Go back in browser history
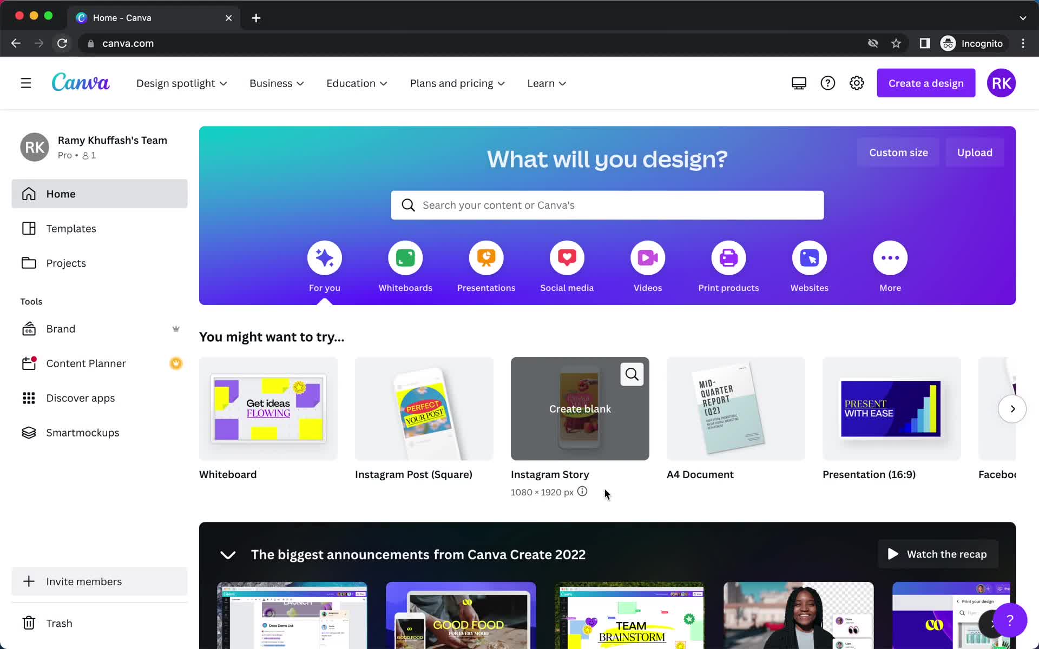 point(16,43)
